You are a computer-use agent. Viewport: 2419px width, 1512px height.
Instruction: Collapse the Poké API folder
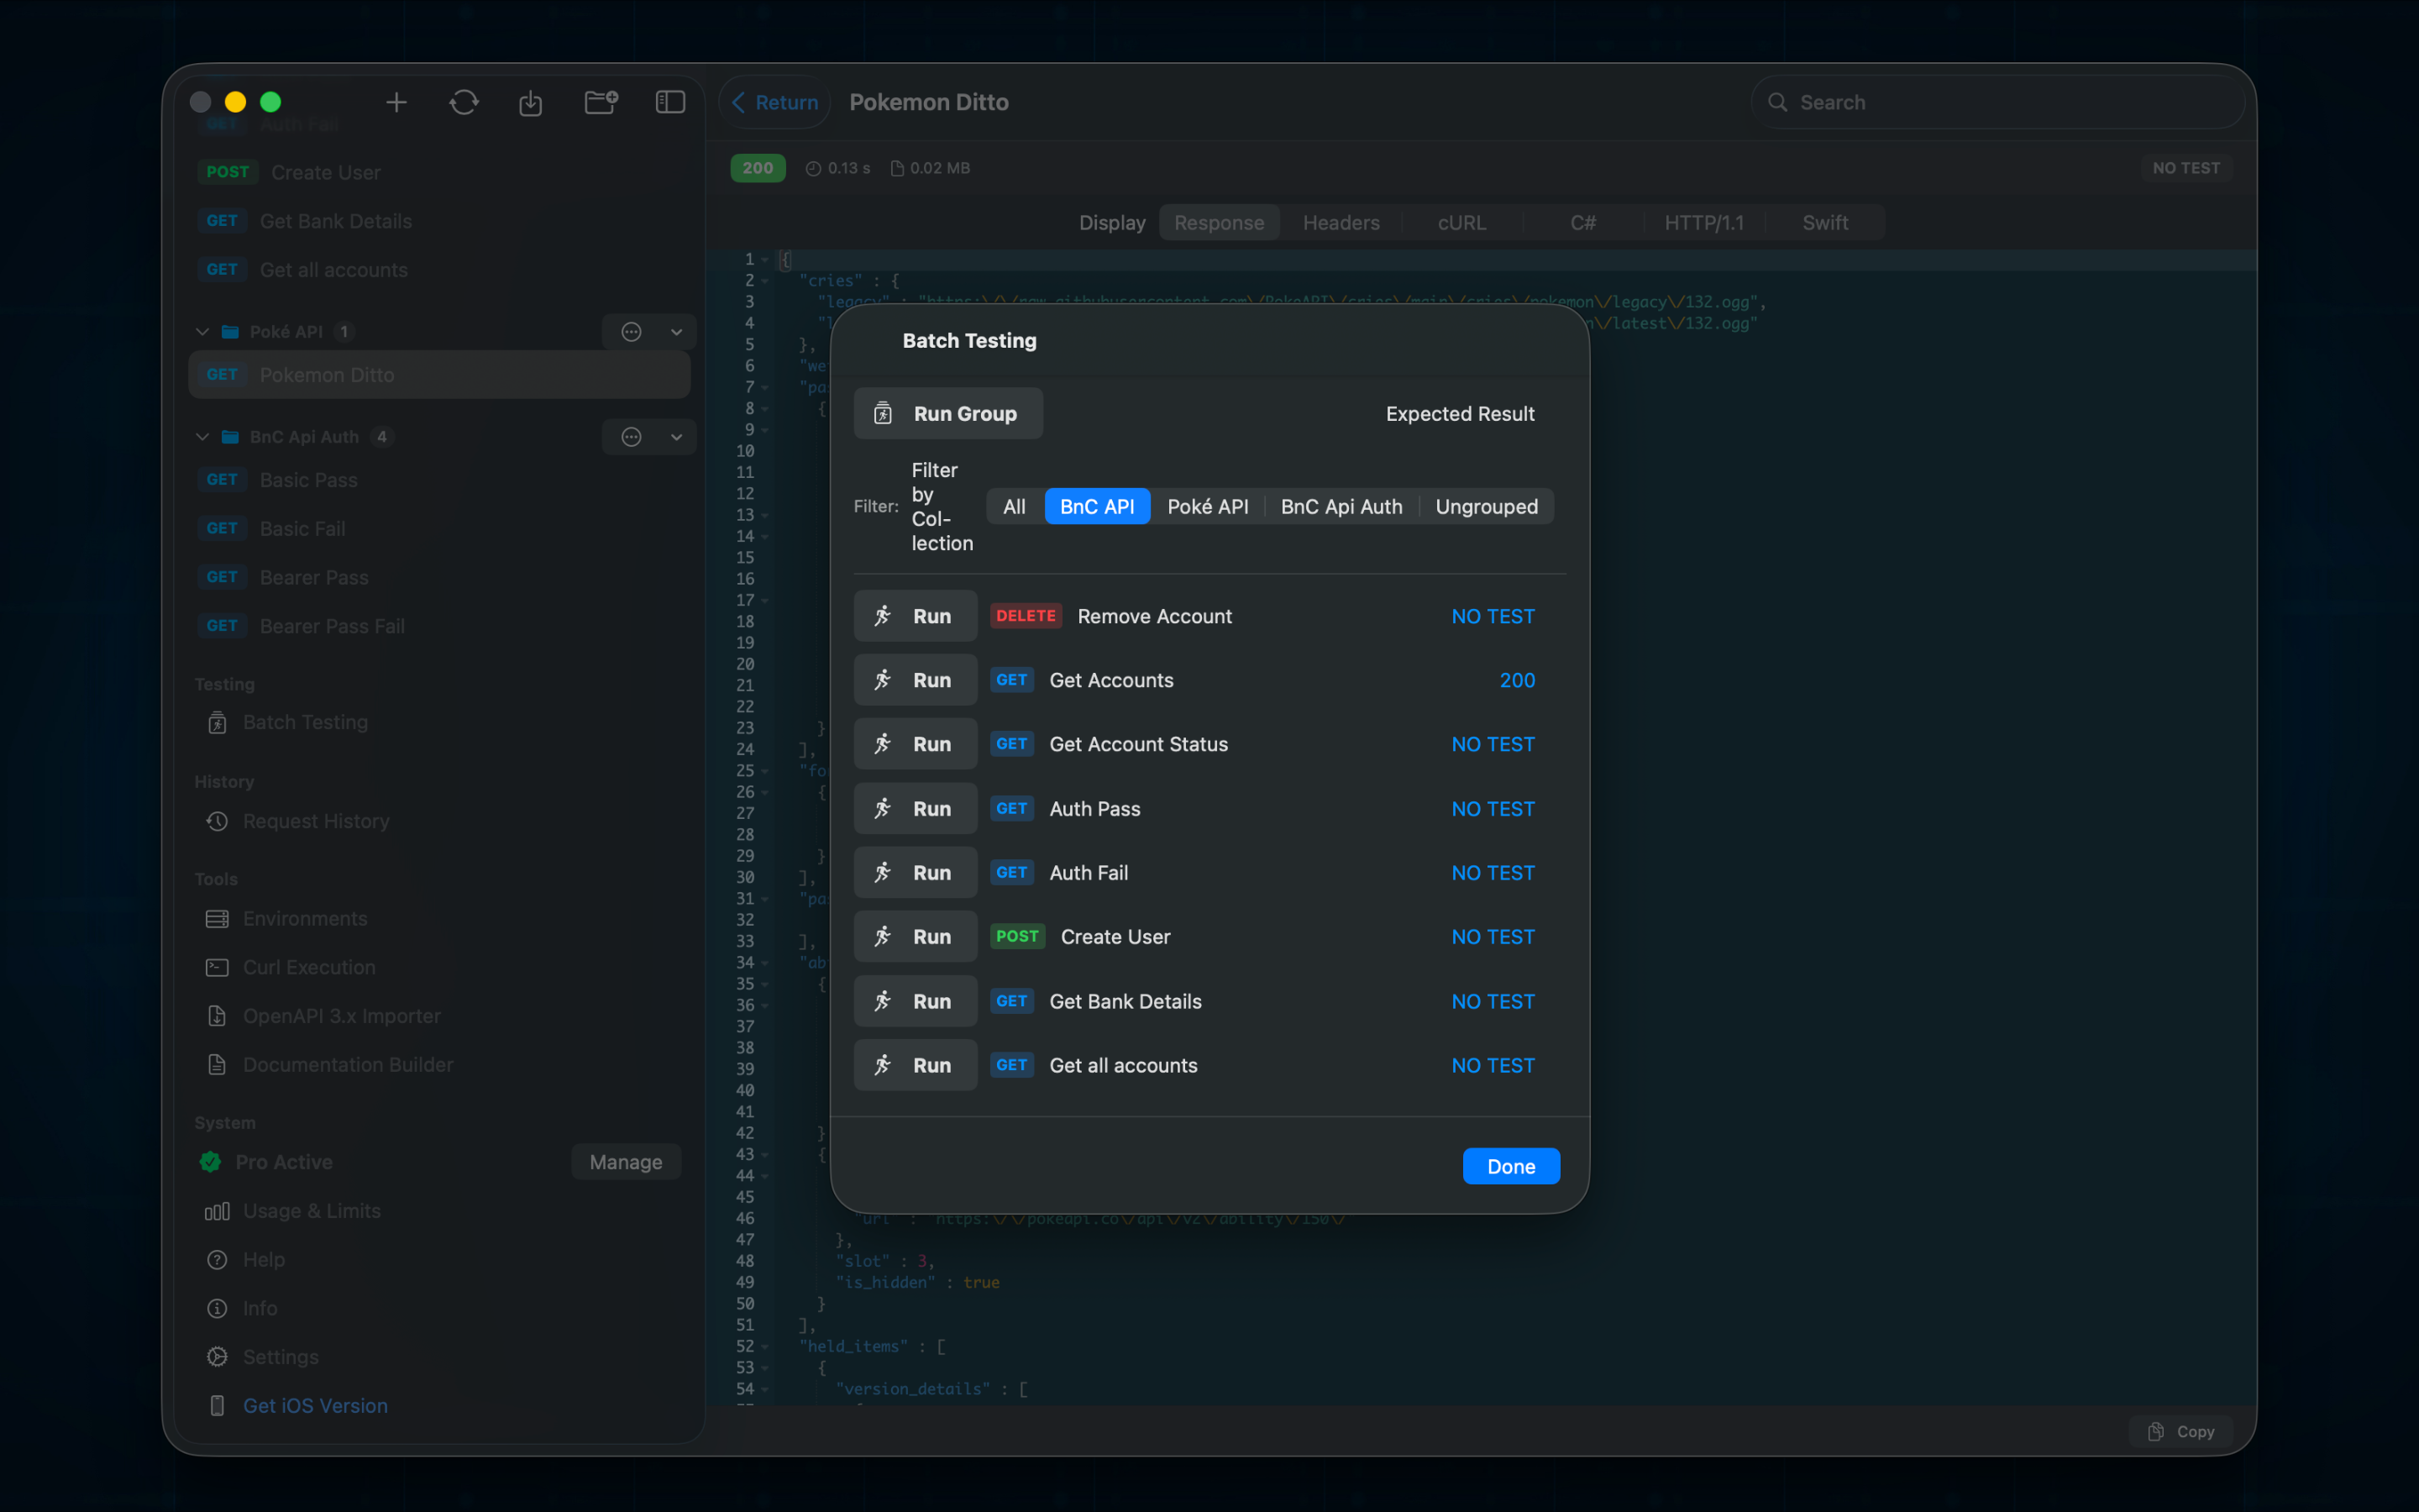click(x=203, y=331)
